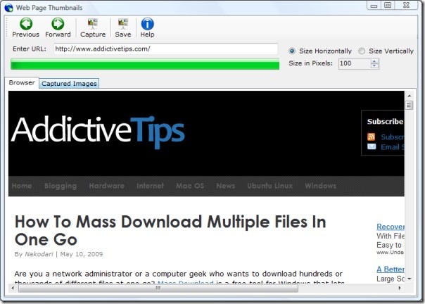Go back with the Previous button
Screen dimensions: 425x304
point(26,27)
